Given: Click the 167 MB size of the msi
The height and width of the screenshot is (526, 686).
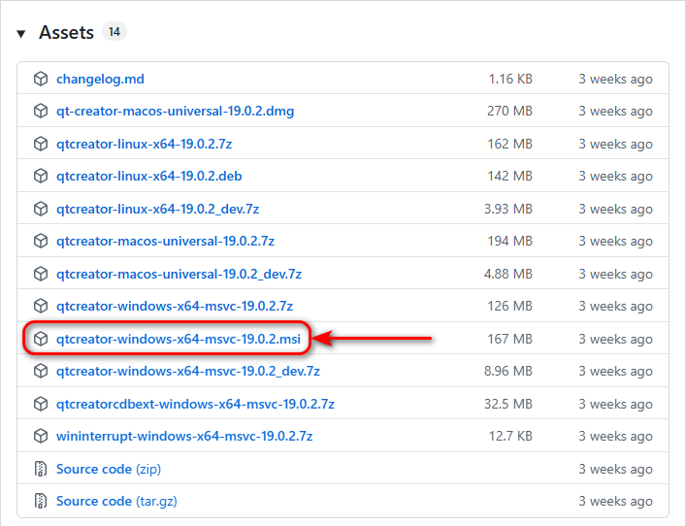Looking at the screenshot, I should (x=509, y=339).
